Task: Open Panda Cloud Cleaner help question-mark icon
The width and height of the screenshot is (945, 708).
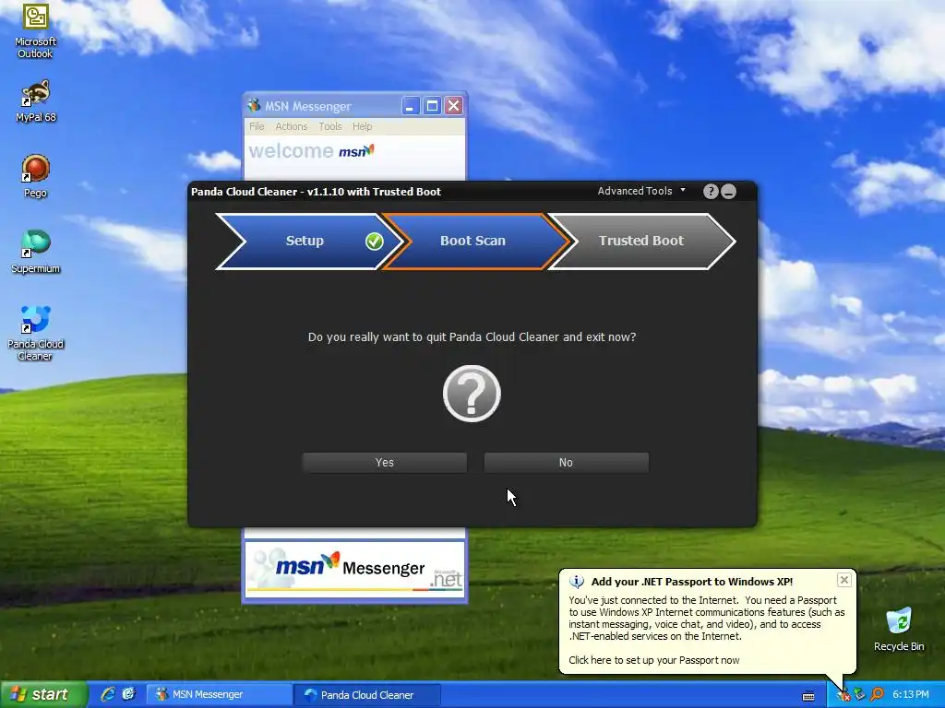Action: (711, 192)
